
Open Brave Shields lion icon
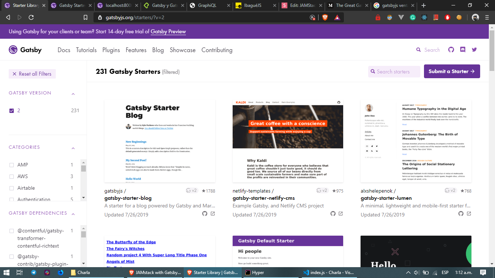click(325, 17)
